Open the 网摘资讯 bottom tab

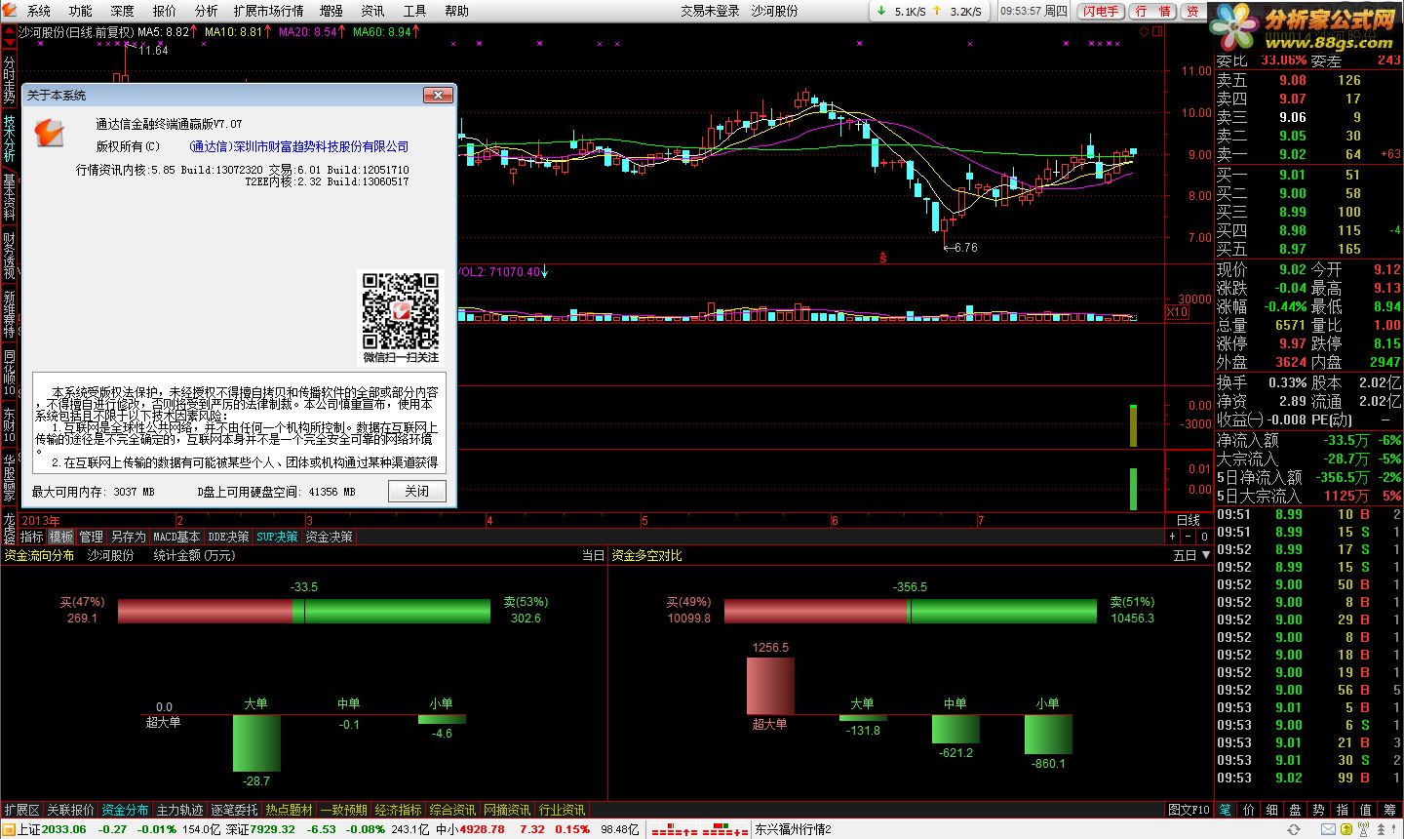coord(507,810)
